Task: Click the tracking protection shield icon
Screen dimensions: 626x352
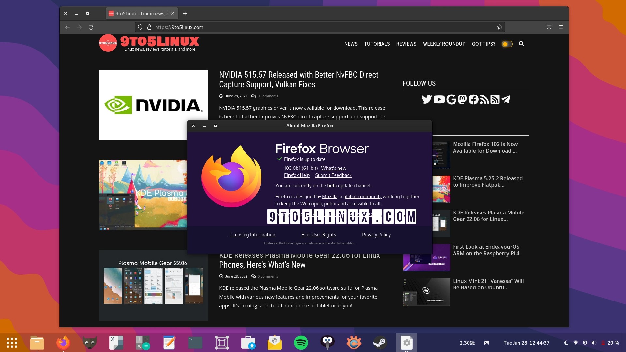Action: pyautogui.click(x=140, y=27)
